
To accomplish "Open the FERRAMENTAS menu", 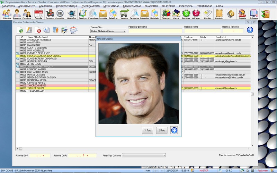I will tap(204, 6).
